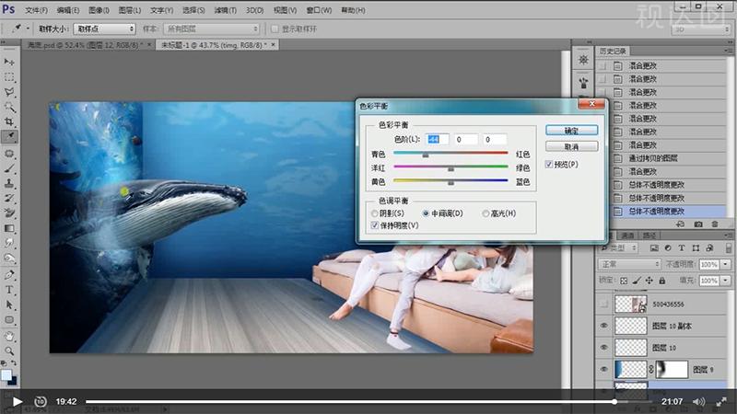Open the layer opacity dropdown arrow
Viewport: 737px width, 414px height.
pyautogui.click(x=726, y=265)
